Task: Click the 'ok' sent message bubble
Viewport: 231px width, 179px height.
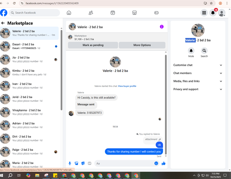Action: pyautogui.click(x=159, y=145)
